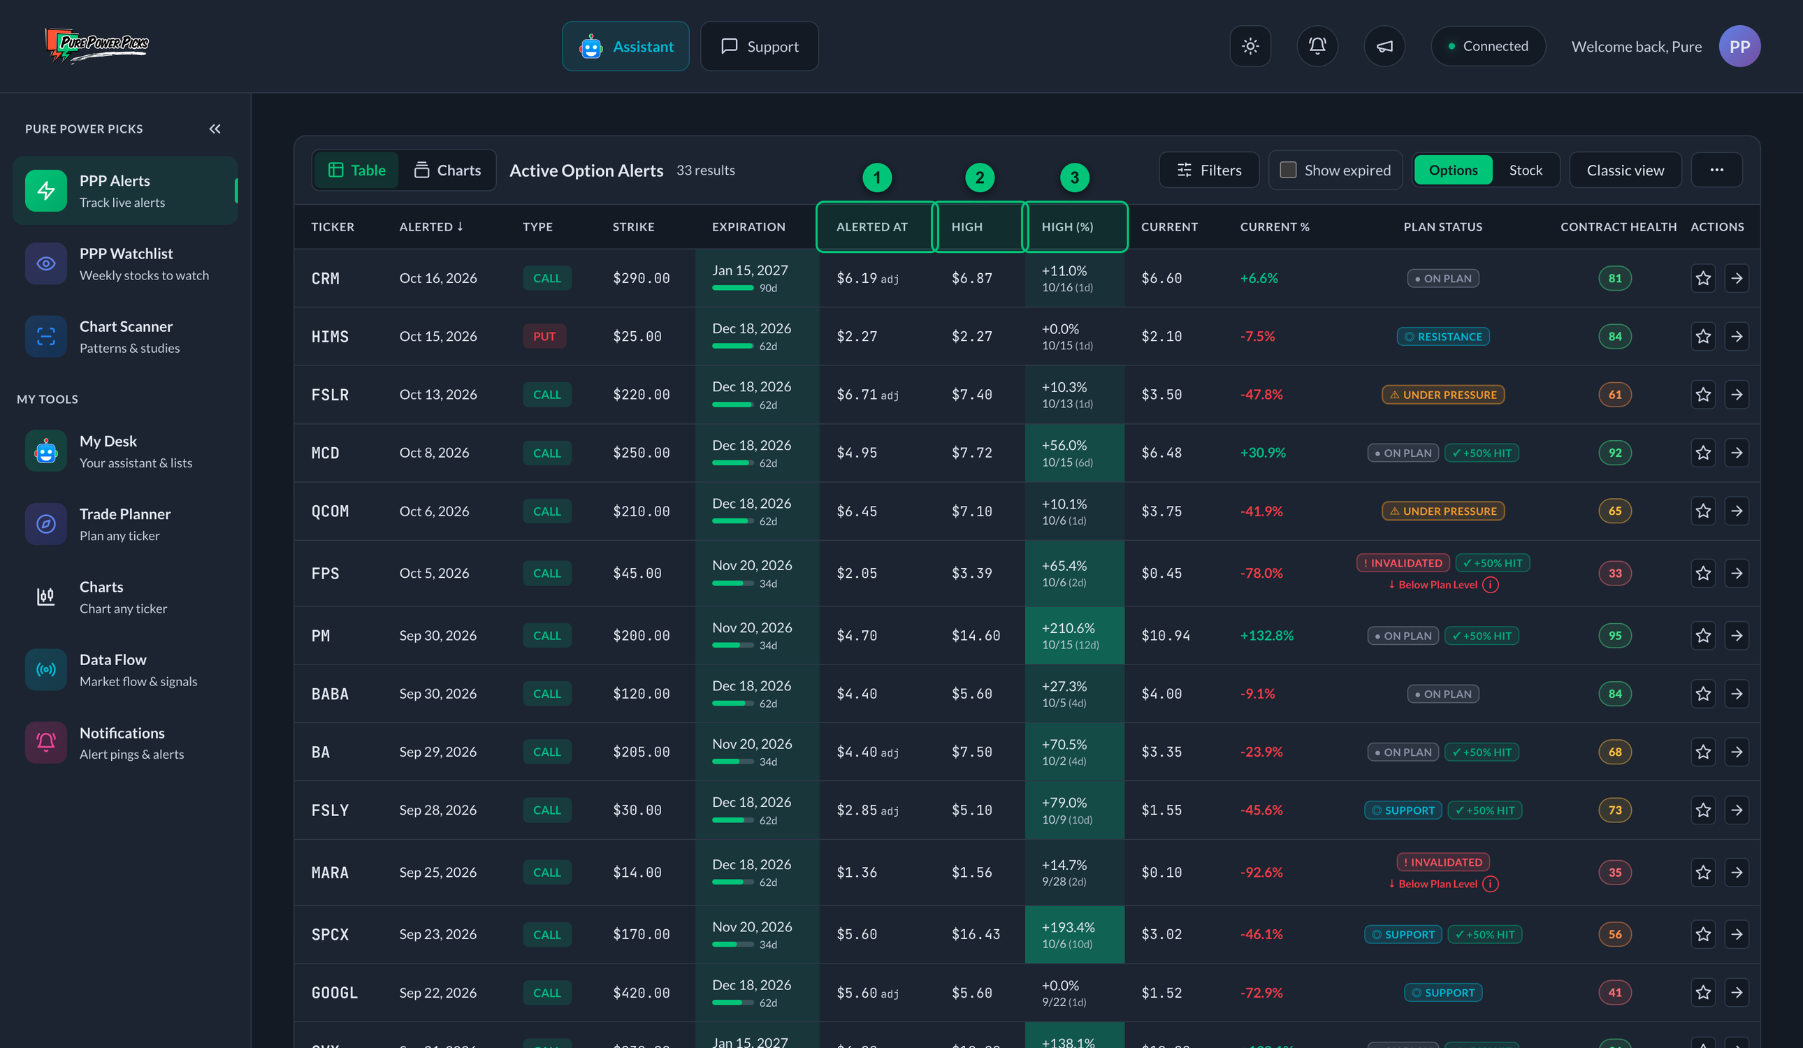Open MARA row details arrow

[x=1737, y=872]
